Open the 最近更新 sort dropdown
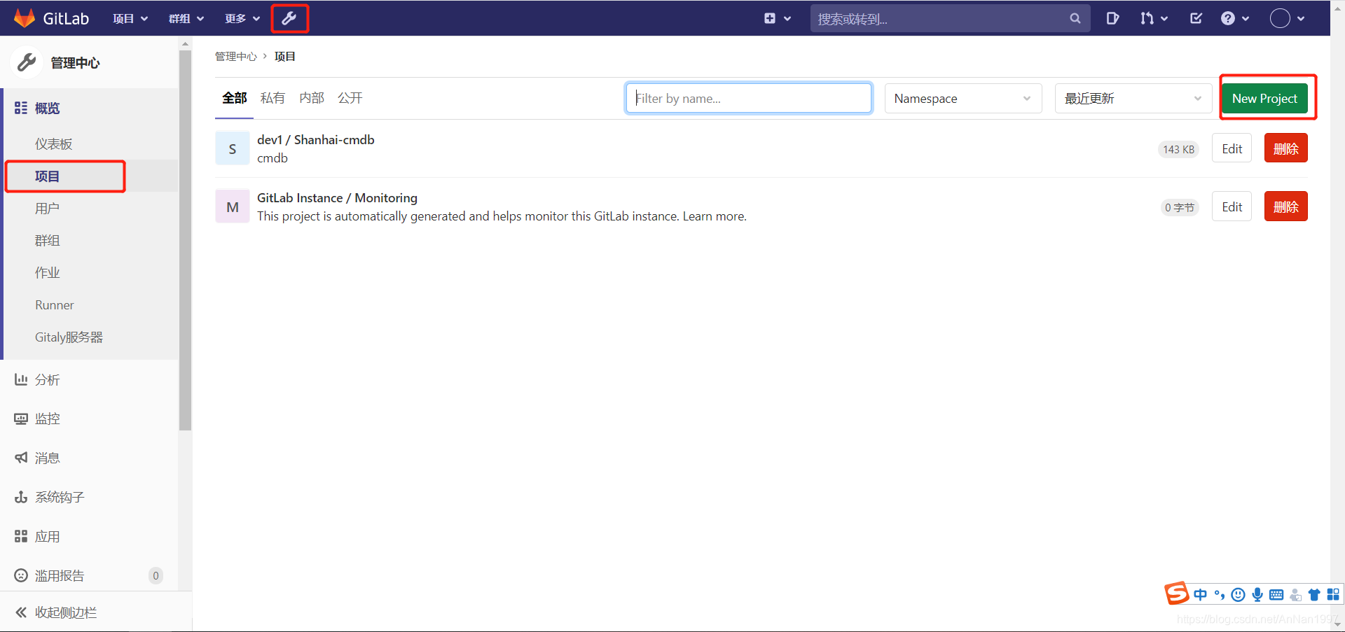This screenshot has height=632, width=1345. [1133, 99]
